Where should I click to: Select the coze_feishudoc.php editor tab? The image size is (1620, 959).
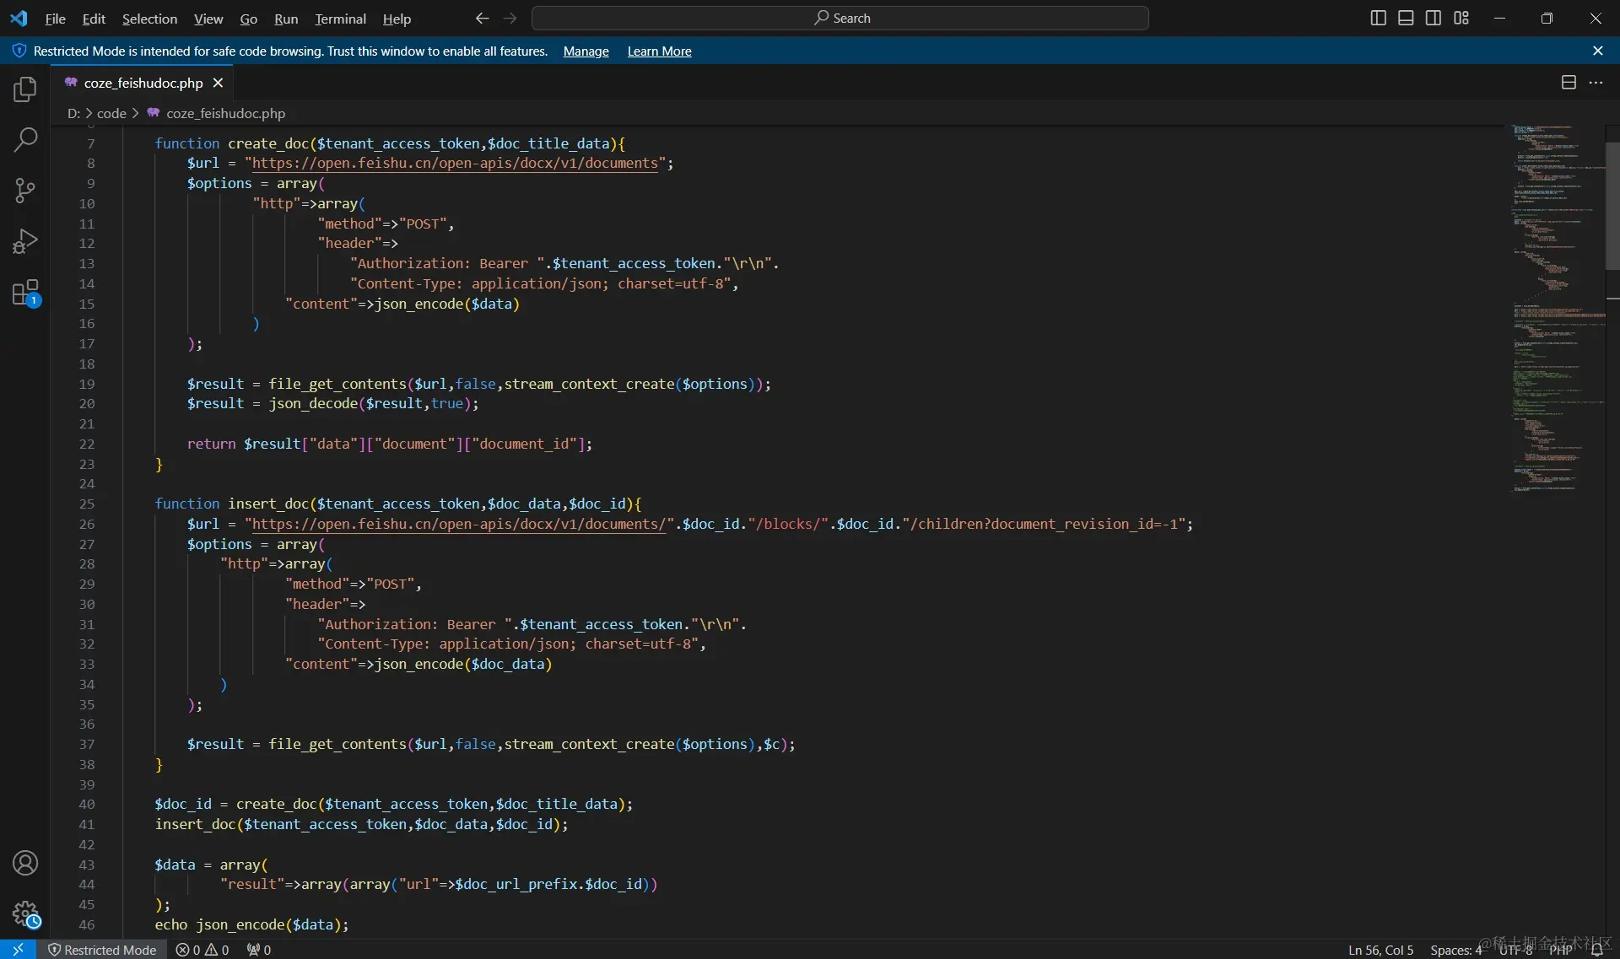143,83
